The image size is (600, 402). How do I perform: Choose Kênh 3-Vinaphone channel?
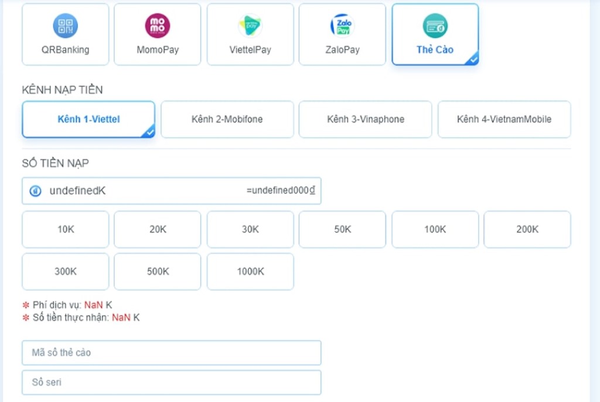pyautogui.click(x=366, y=120)
